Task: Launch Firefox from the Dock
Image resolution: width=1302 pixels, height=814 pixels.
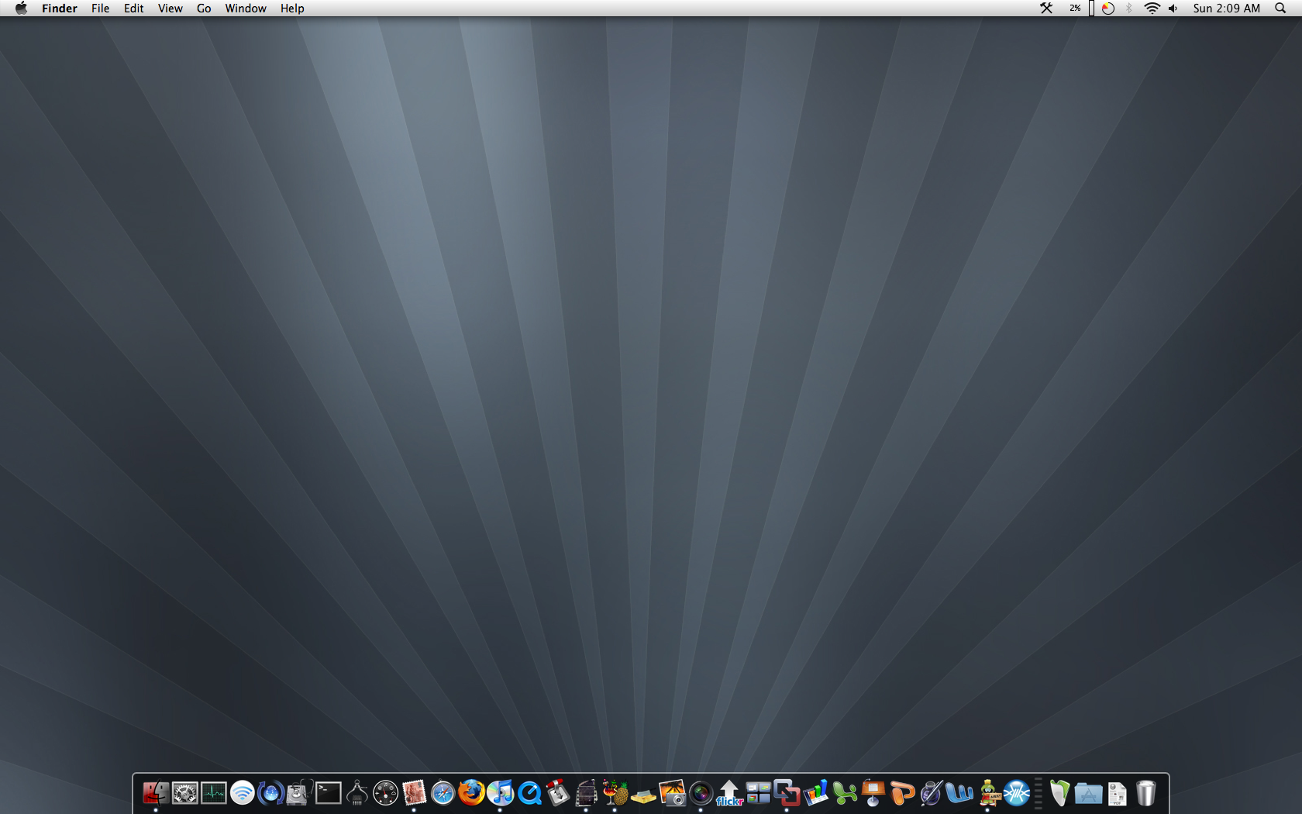Action: pos(471,793)
